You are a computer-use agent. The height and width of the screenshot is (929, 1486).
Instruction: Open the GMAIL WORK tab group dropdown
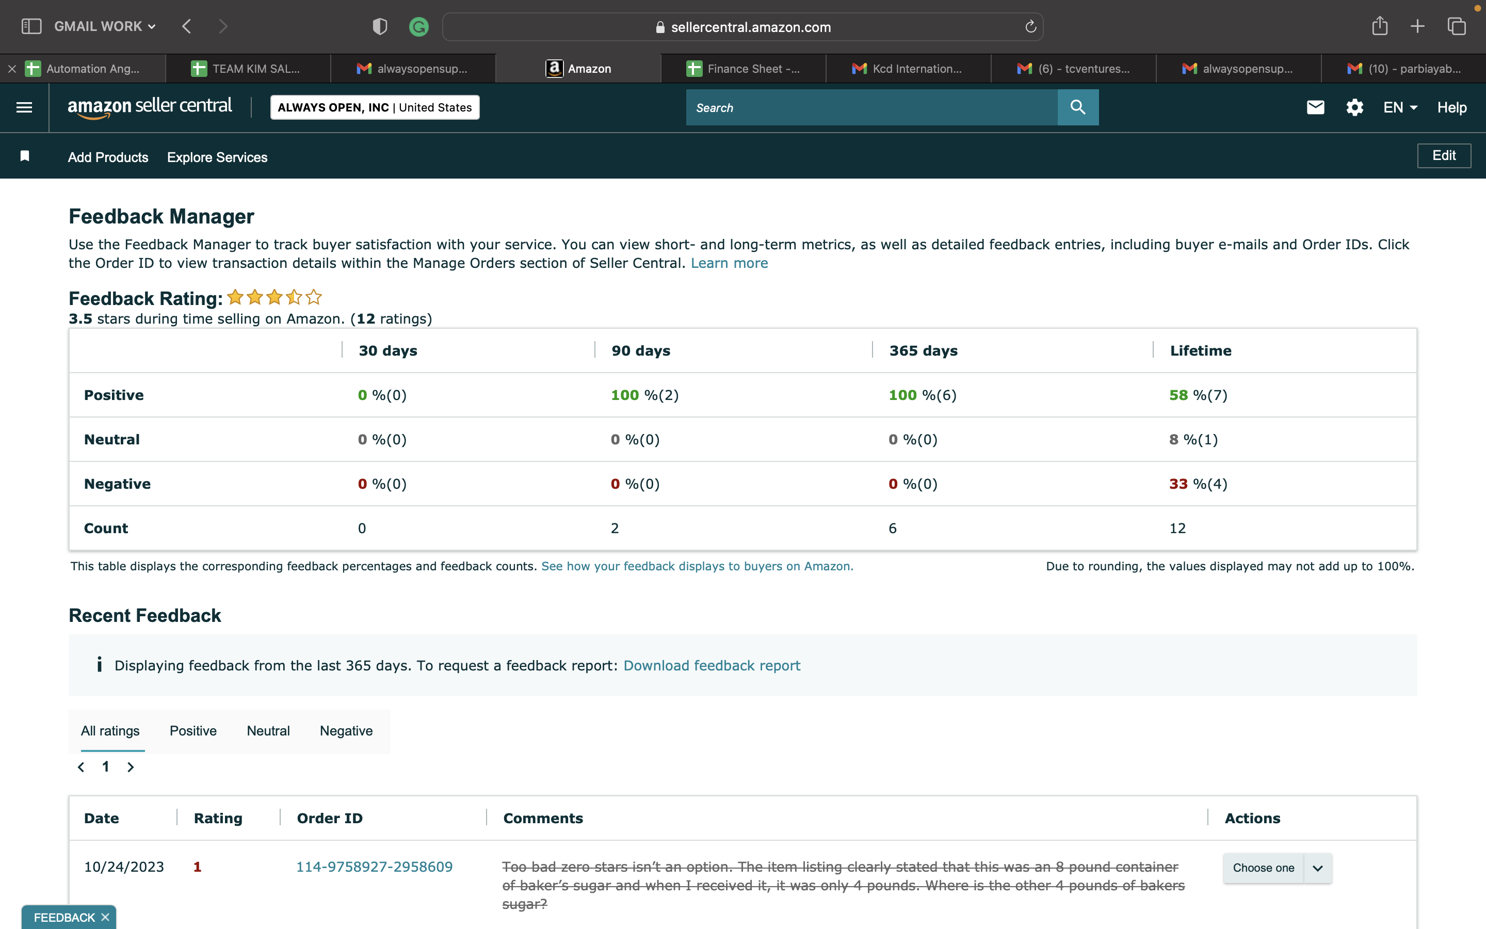(105, 26)
